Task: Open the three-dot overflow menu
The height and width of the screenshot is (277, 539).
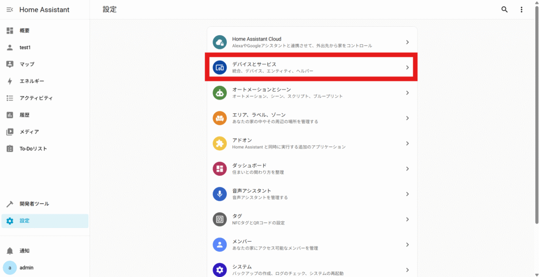Action: [522, 9]
